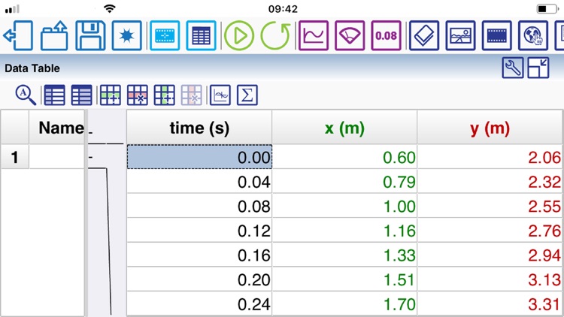Open the wrench settings for Data Table

tap(513, 68)
